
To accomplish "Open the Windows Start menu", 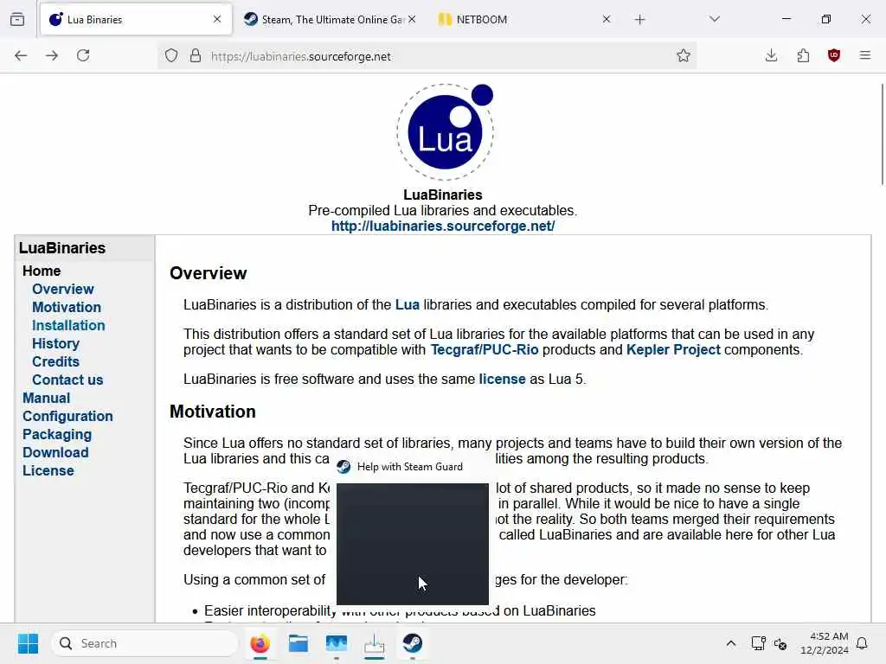I will [x=28, y=643].
